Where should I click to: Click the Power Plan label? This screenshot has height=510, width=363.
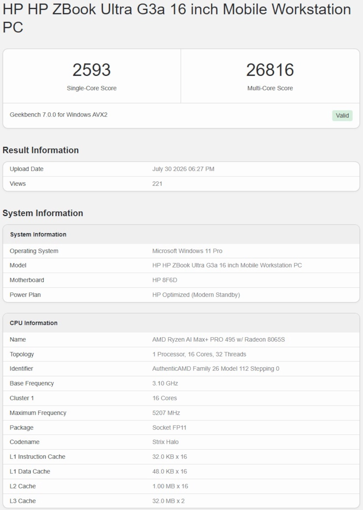coord(25,295)
